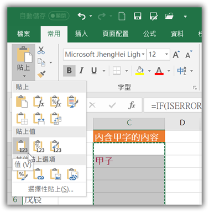Expand the Undo history dropdown arrow
Image resolution: width=209 pixels, height=212 pixels.
tap(91, 16)
